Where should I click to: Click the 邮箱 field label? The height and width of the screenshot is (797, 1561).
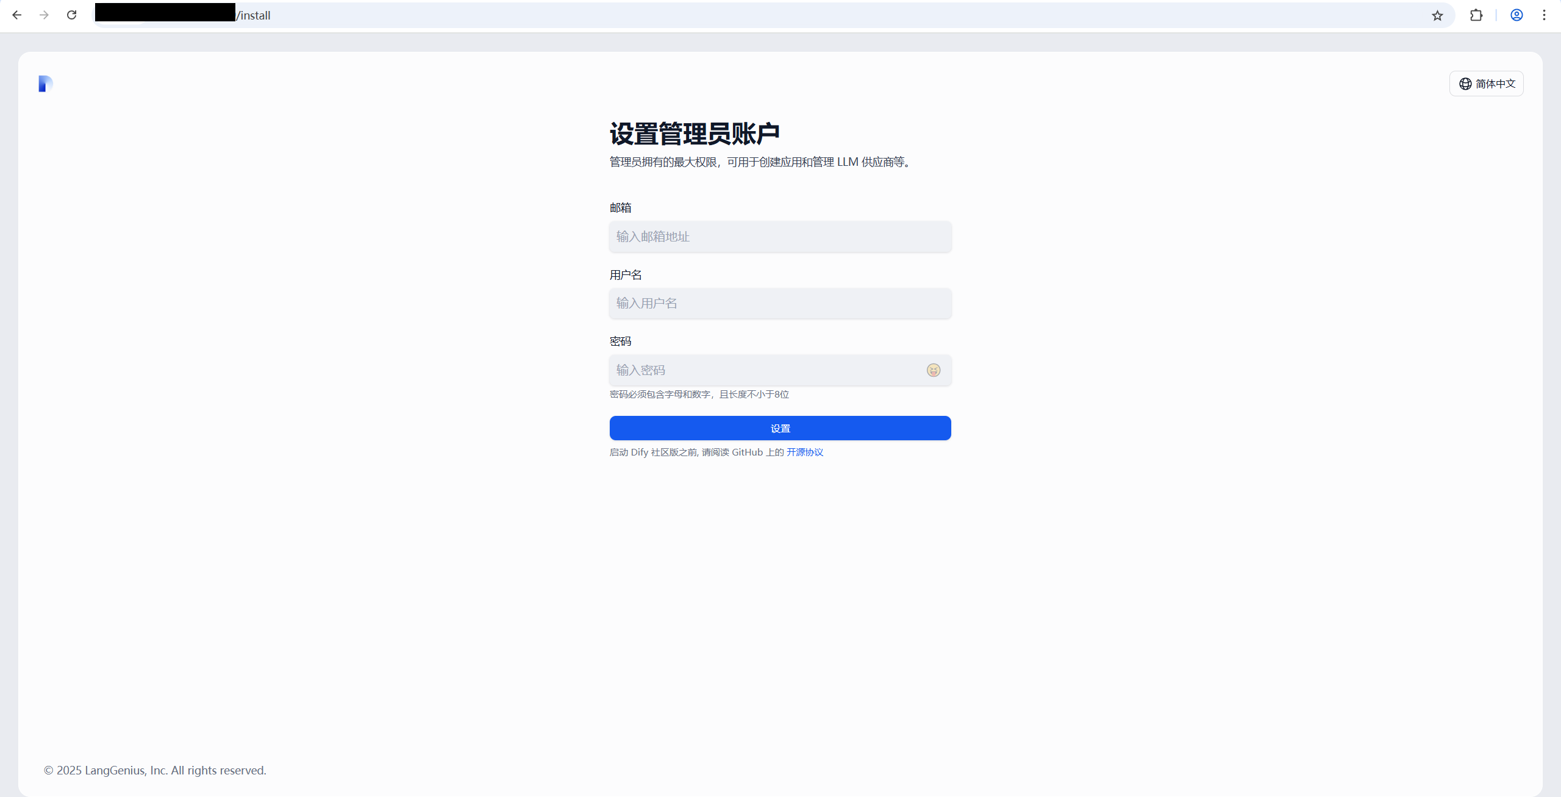point(620,208)
